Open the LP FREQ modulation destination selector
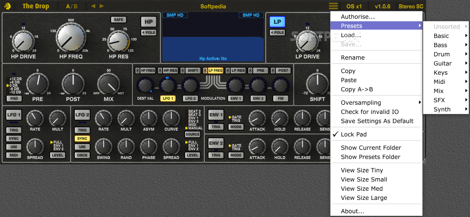The height and width of the screenshot is (217, 470). pos(213,71)
